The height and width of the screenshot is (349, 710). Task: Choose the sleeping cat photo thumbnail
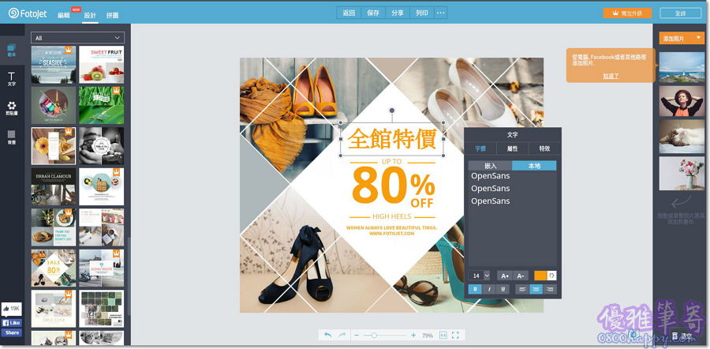[x=682, y=137]
